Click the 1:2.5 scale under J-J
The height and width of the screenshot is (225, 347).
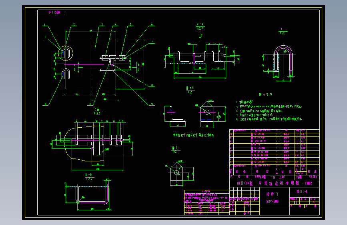click(200, 28)
